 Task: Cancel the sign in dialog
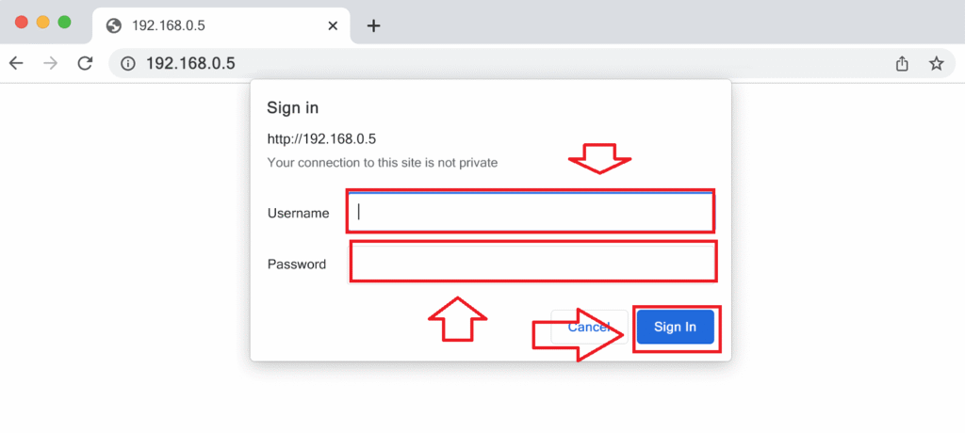588,327
